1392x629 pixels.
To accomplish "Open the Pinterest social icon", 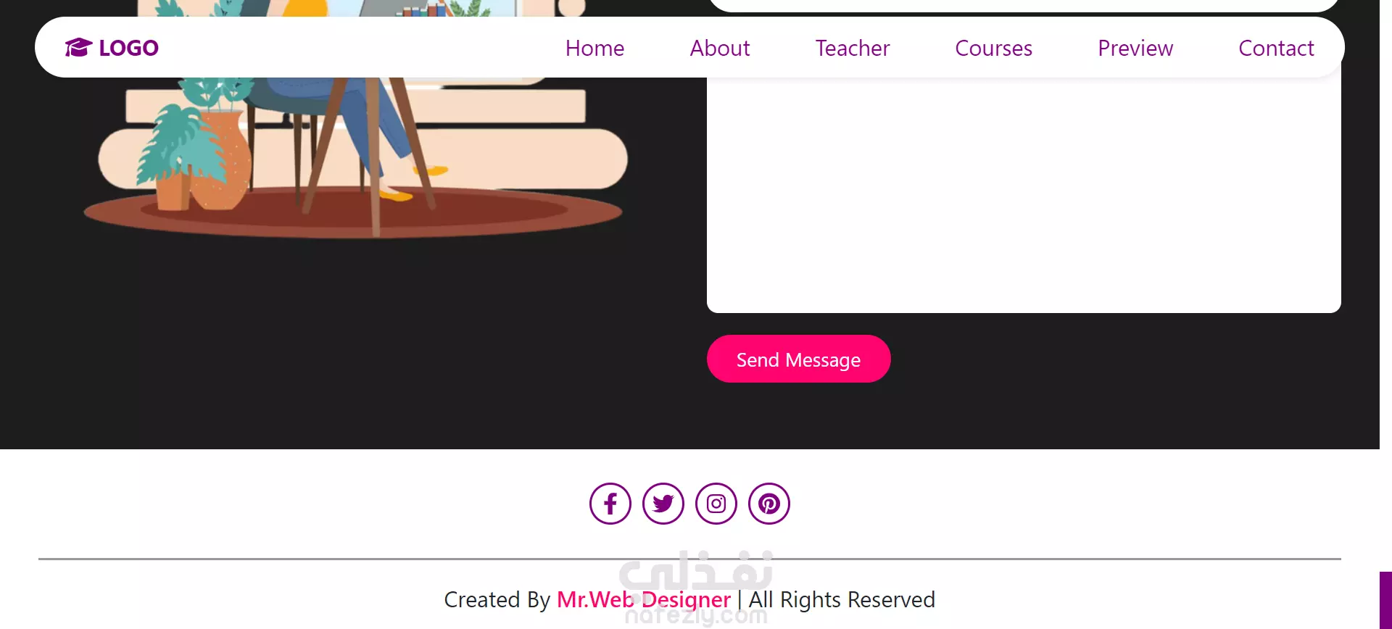I will tap(769, 504).
